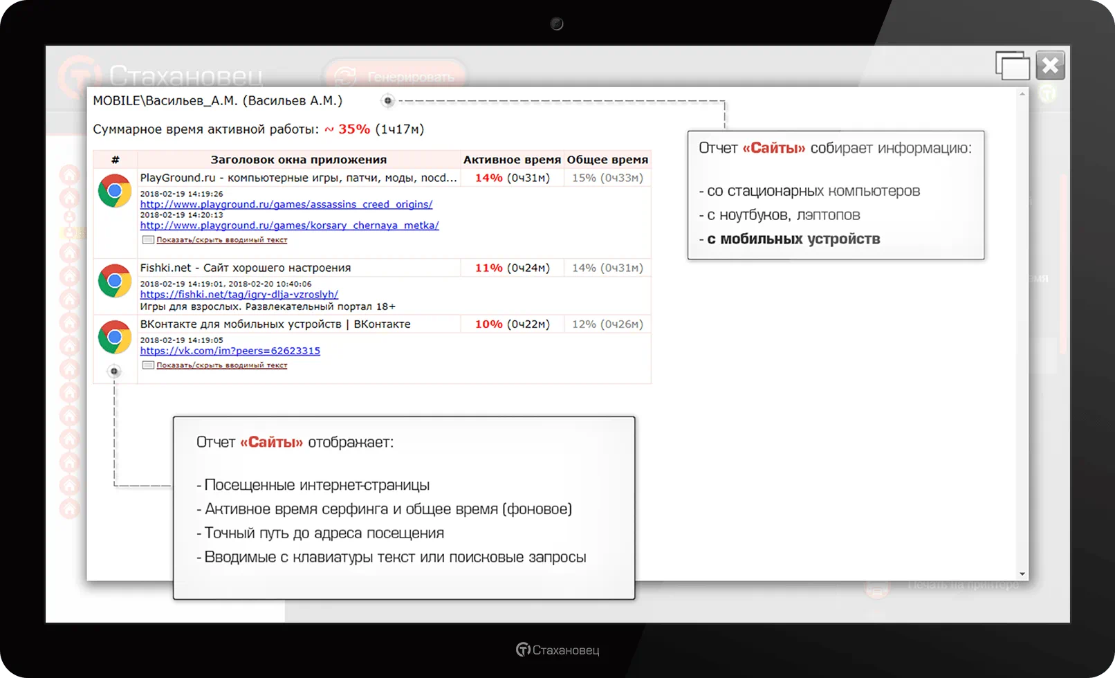Image resolution: width=1115 pixels, height=678 pixels.
Task: Close the overlay with the X button
Action: [x=1051, y=66]
